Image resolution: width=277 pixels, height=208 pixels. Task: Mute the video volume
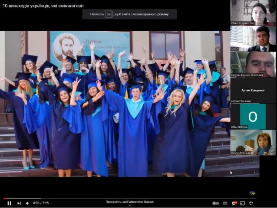pos(27,203)
